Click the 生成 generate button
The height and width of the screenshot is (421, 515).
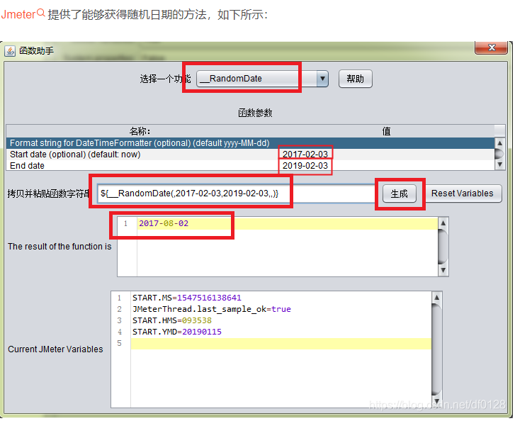pos(400,193)
